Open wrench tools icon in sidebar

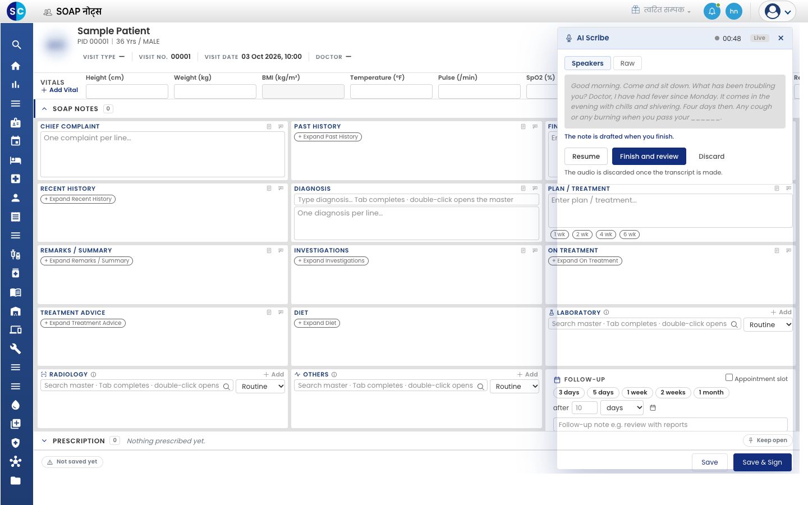click(16, 348)
